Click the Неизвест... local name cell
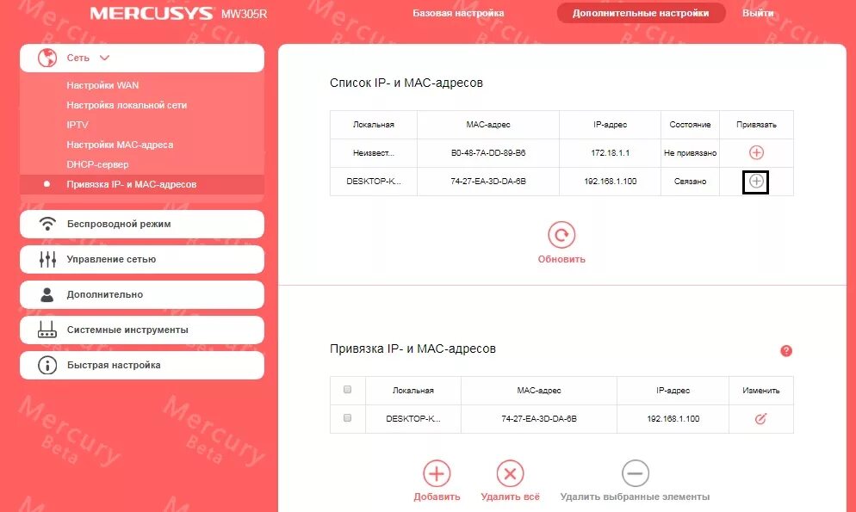Image resolution: width=856 pixels, height=512 pixels. coord(374,152)
